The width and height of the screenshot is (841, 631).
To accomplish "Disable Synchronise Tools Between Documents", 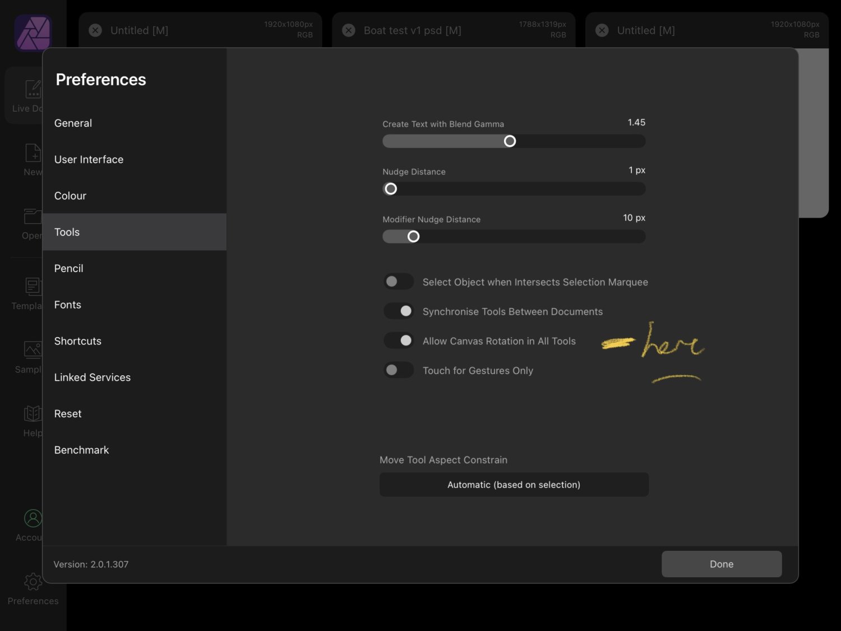I will coord(398,311).
